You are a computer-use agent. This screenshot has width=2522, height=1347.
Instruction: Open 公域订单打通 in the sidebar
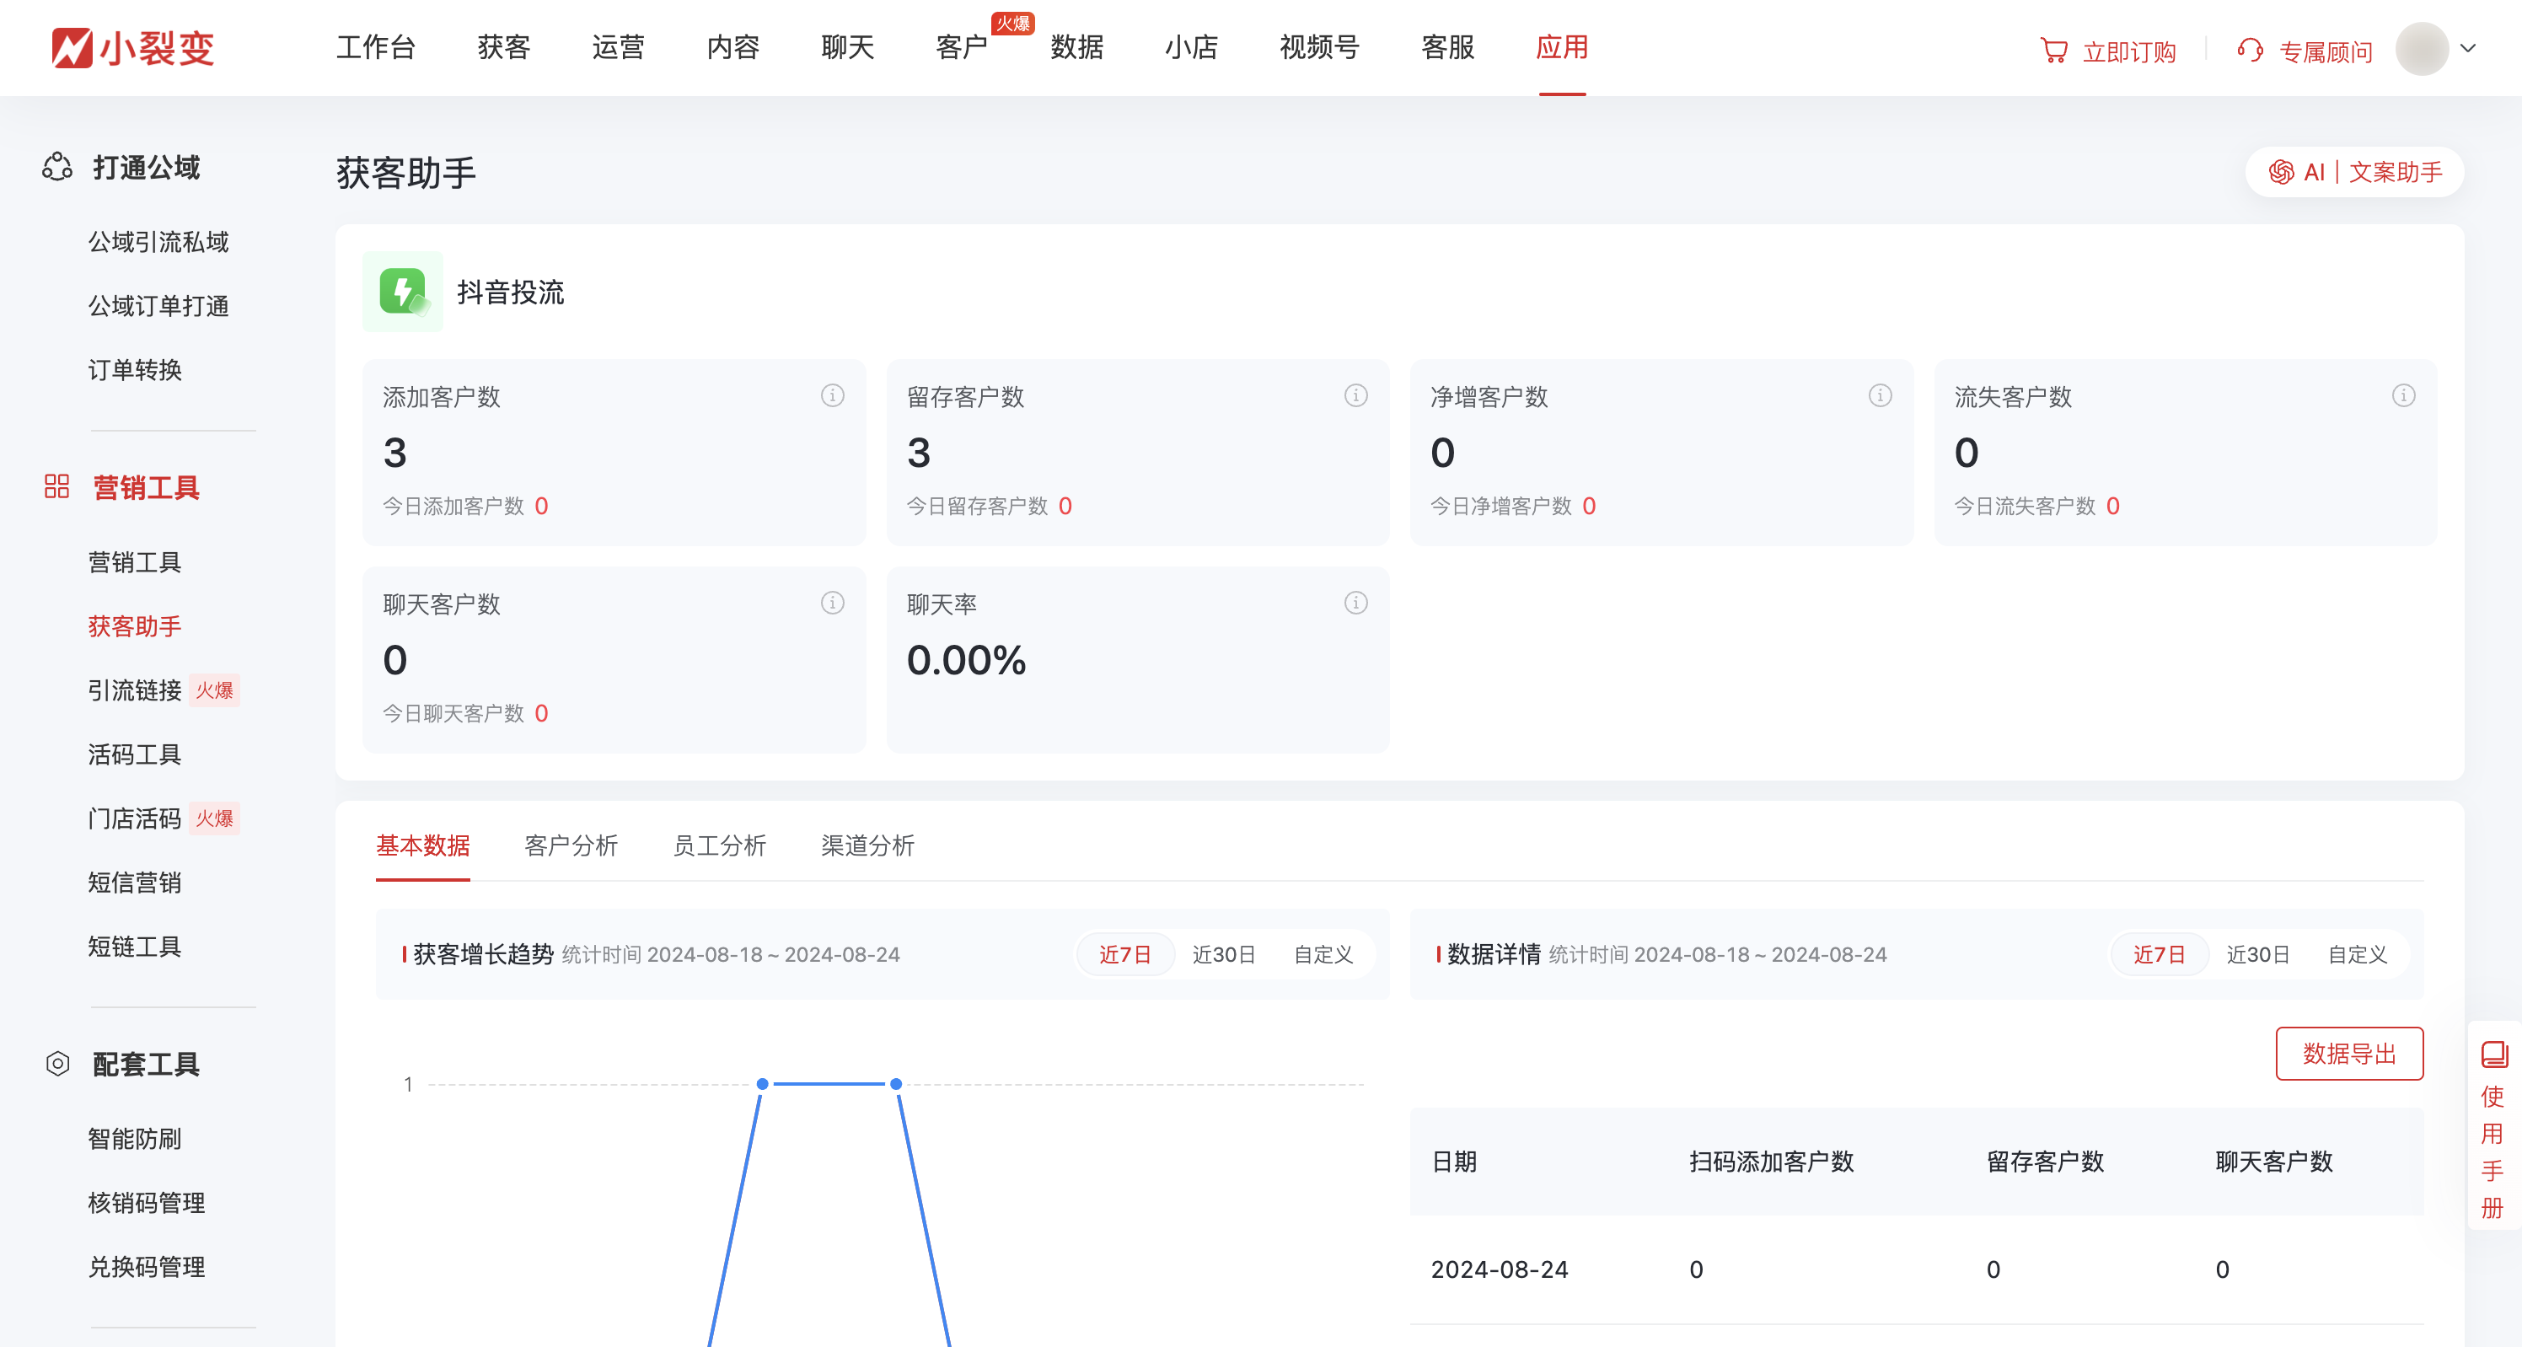point(158,305)
